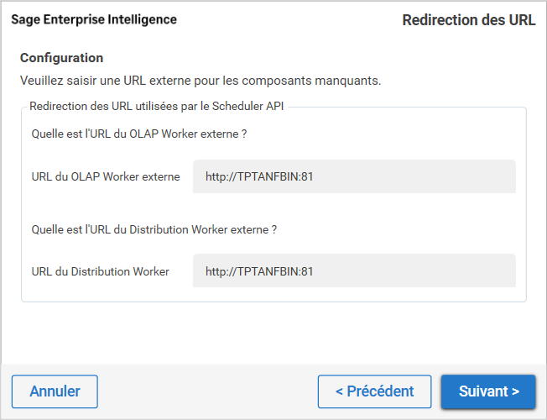Go back with the Précédent button

pos(374,391)
